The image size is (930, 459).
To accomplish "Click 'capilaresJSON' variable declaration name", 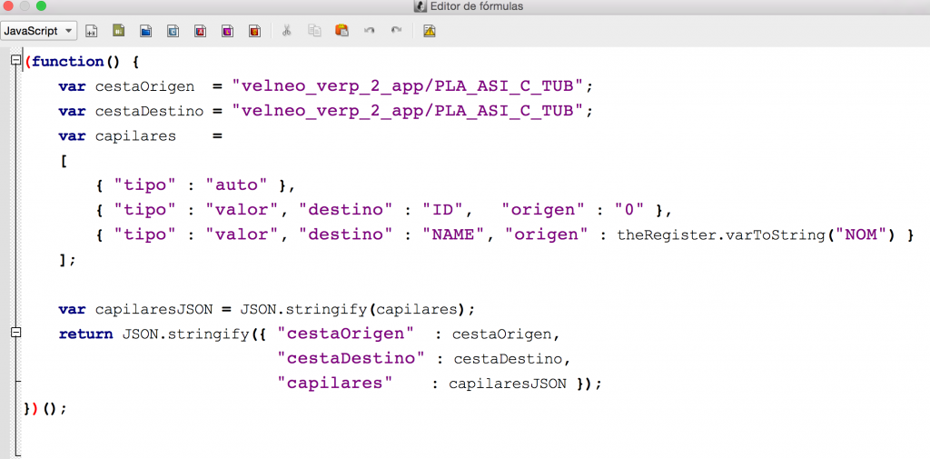I will tap(153, 309).
